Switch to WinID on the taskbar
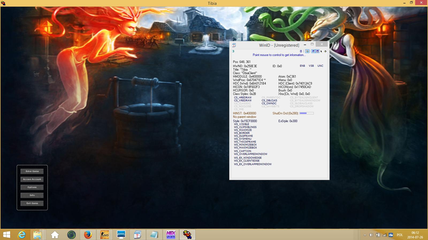Screen dimensions: 428x240 pyautogui.click(x=138, y=235)
